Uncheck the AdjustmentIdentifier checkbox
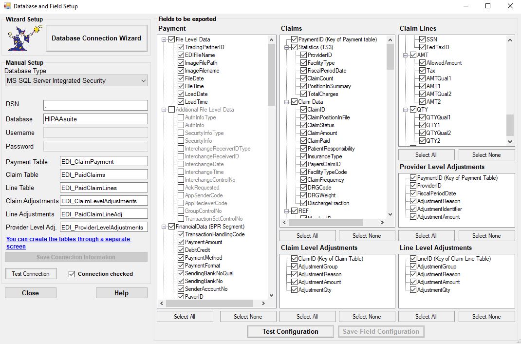Screen dimensions: 521x344 tap(413, 209)
